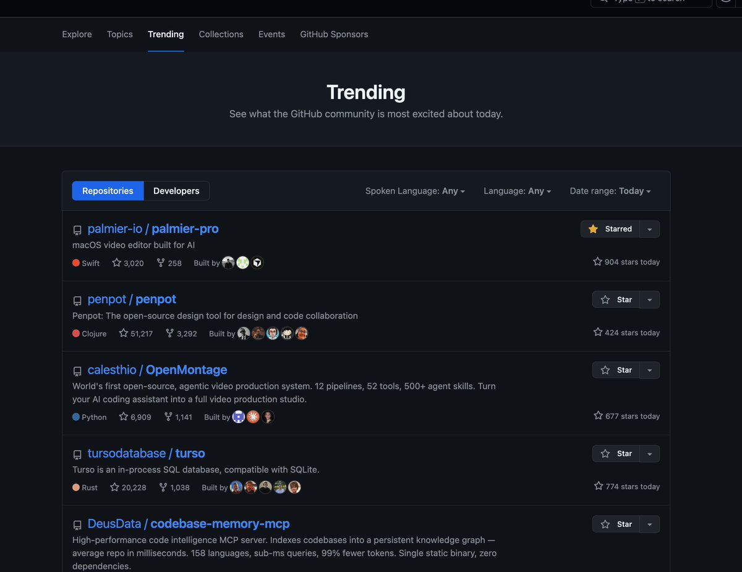Open the Events tab
The image size is (742, 572).
tap(271, 34)
